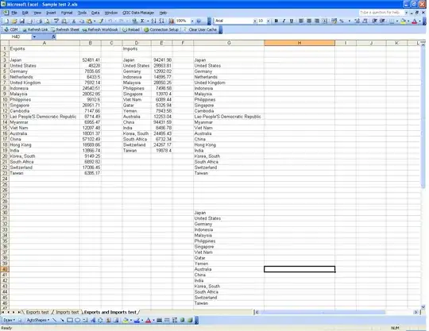Select the Arrow drawing tool
Viewport: 429px width, 331px height.
click(x=62, y=320)
